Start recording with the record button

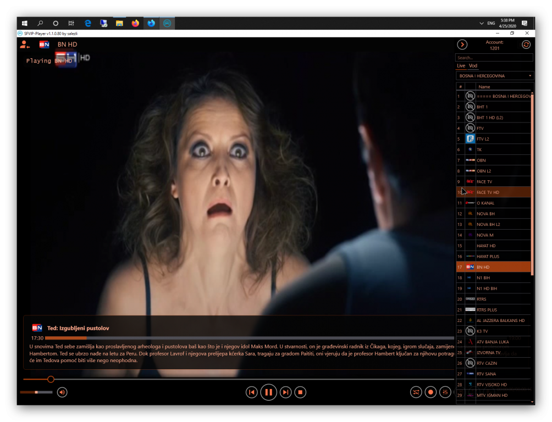point(430,392)
